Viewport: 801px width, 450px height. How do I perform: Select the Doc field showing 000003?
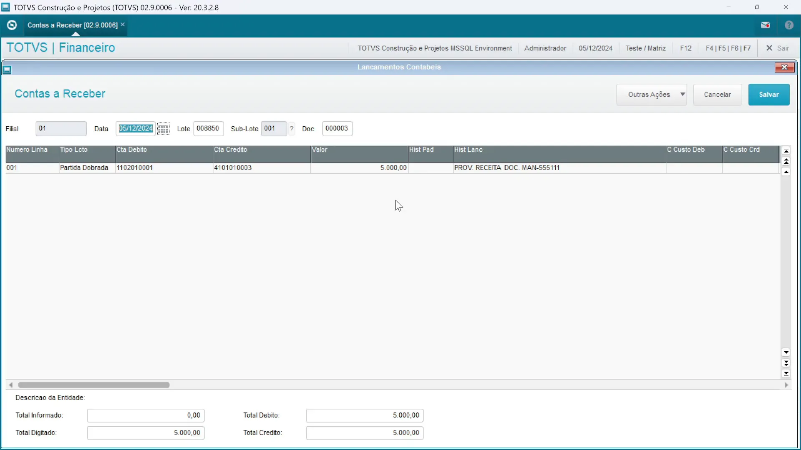click(337, 128)
